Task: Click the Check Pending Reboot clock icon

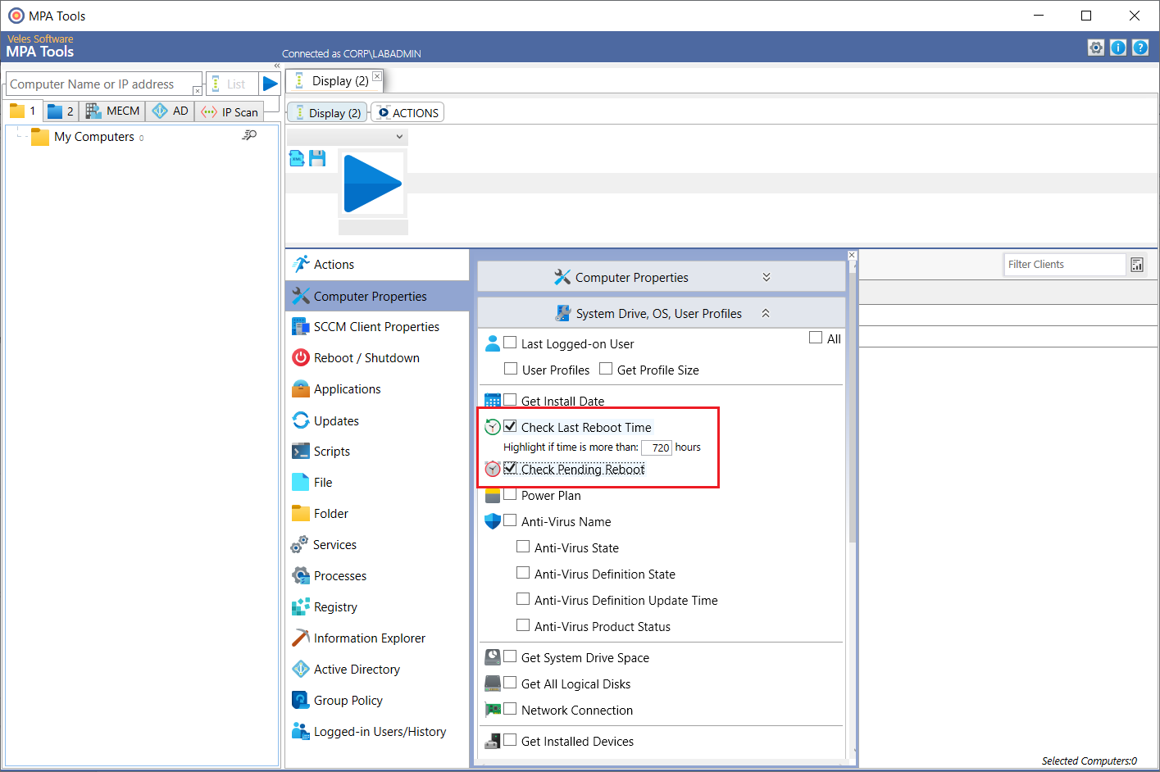Action: pyautogui.click(x=492, y=469)
